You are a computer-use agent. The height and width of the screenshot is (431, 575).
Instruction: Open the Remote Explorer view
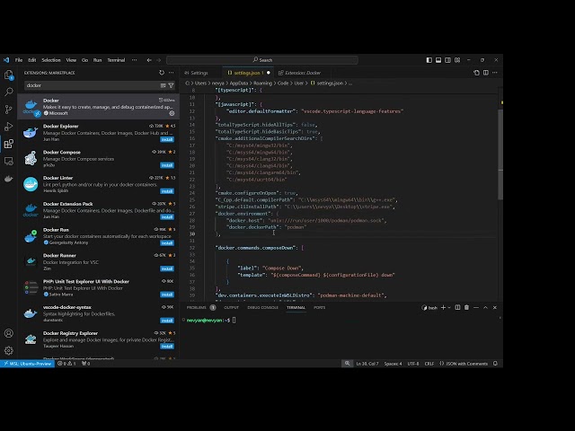pos(9,161)
